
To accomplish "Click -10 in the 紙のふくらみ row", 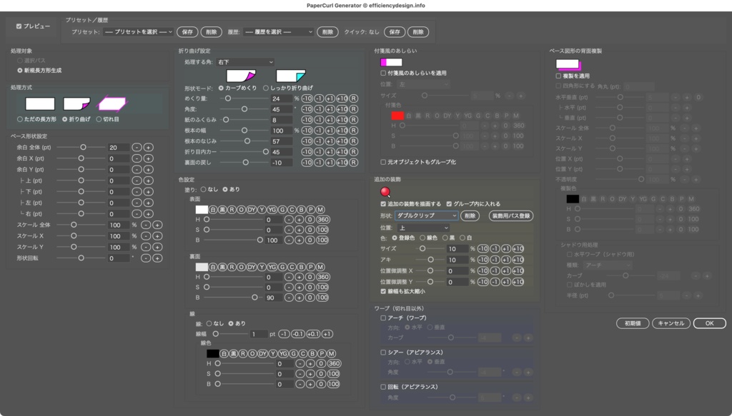I will (307, 120).
